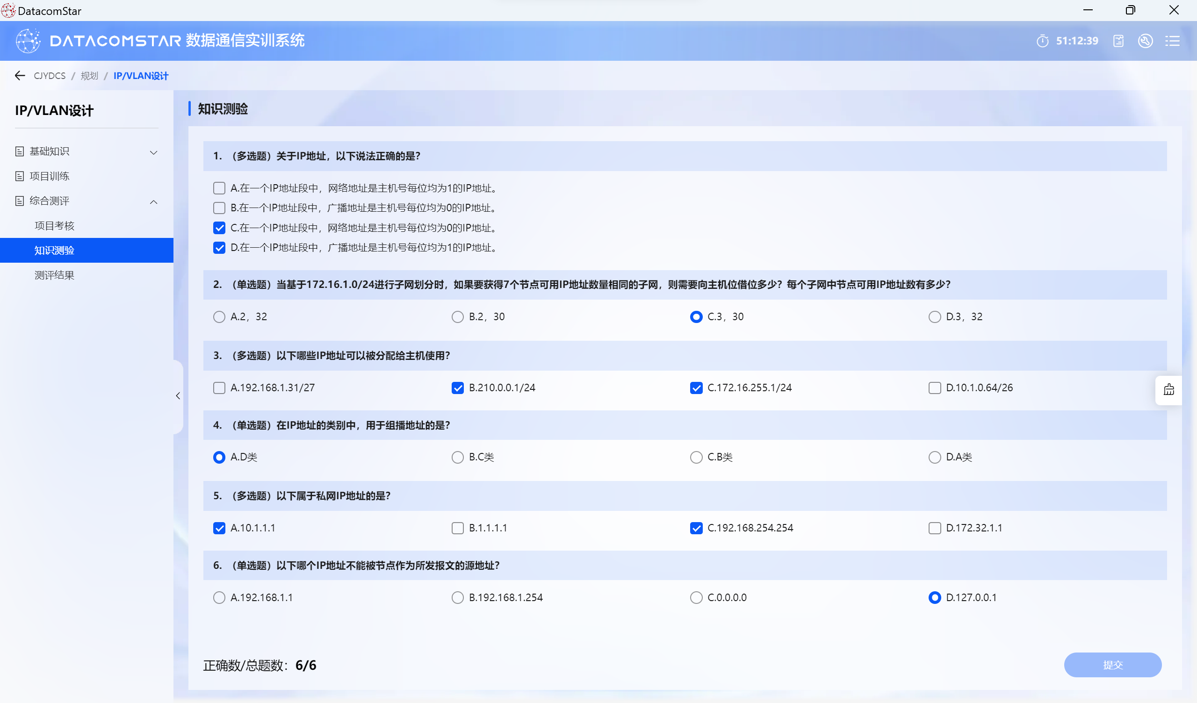The image size is (1197, 703).
Task: Click the CJYDCS breadcrumb link
Action: pos(50,76)
